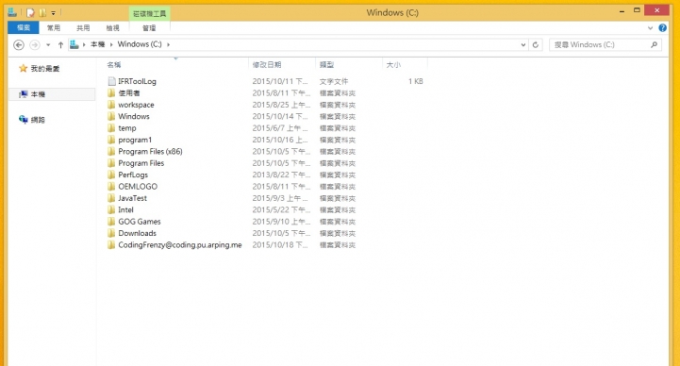Click the Downloads folder name
The width and height of the screenshot is (680, 366).
(x=137, y=233)
